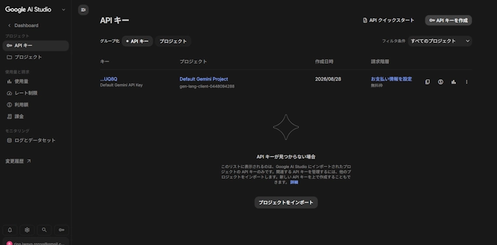Screen dimensions: 497x245
Task: Open 利用額 in the sidebar
Action: [x=35, y=105]
